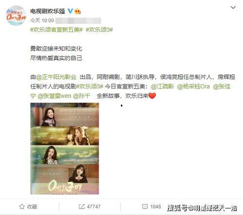Open the post timestamp 今天 10:00
This screenshot has width=243, height=215.
(x=42, y=20)
